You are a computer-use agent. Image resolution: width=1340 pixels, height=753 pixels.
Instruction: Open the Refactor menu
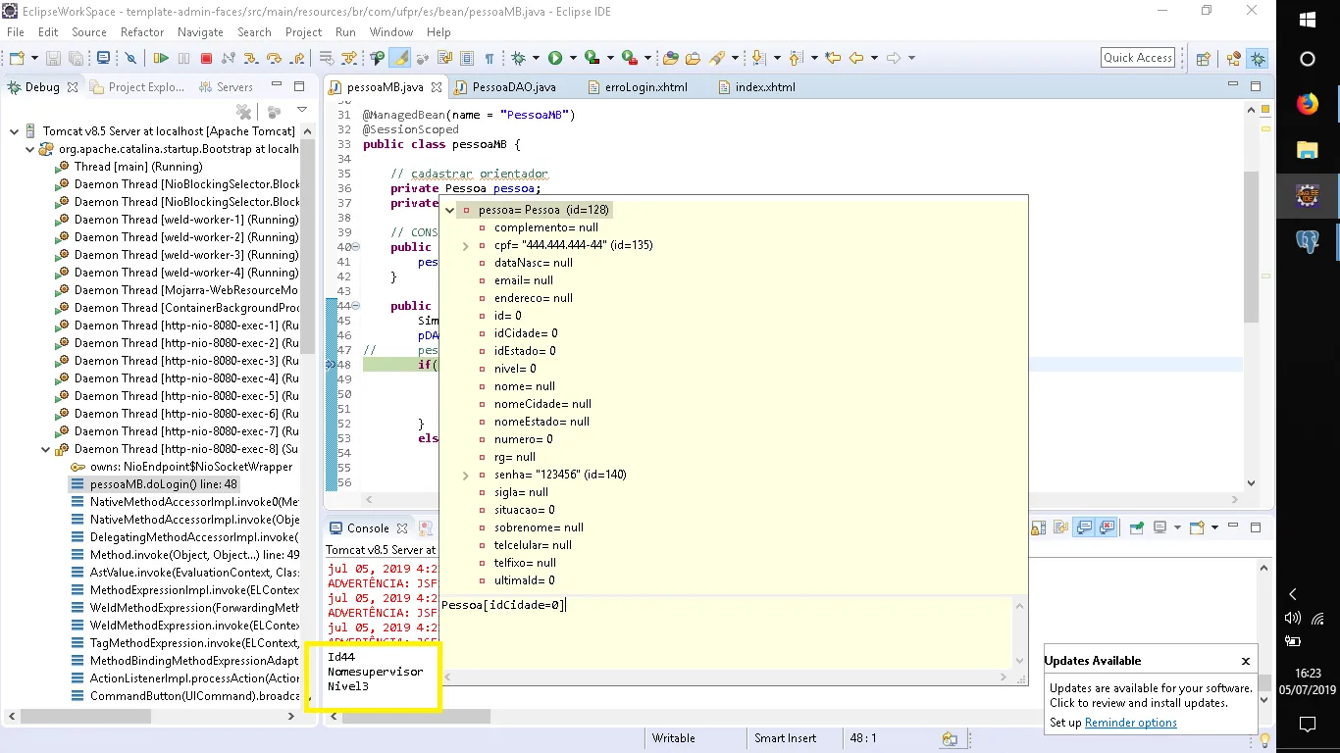tap(142, 32)
